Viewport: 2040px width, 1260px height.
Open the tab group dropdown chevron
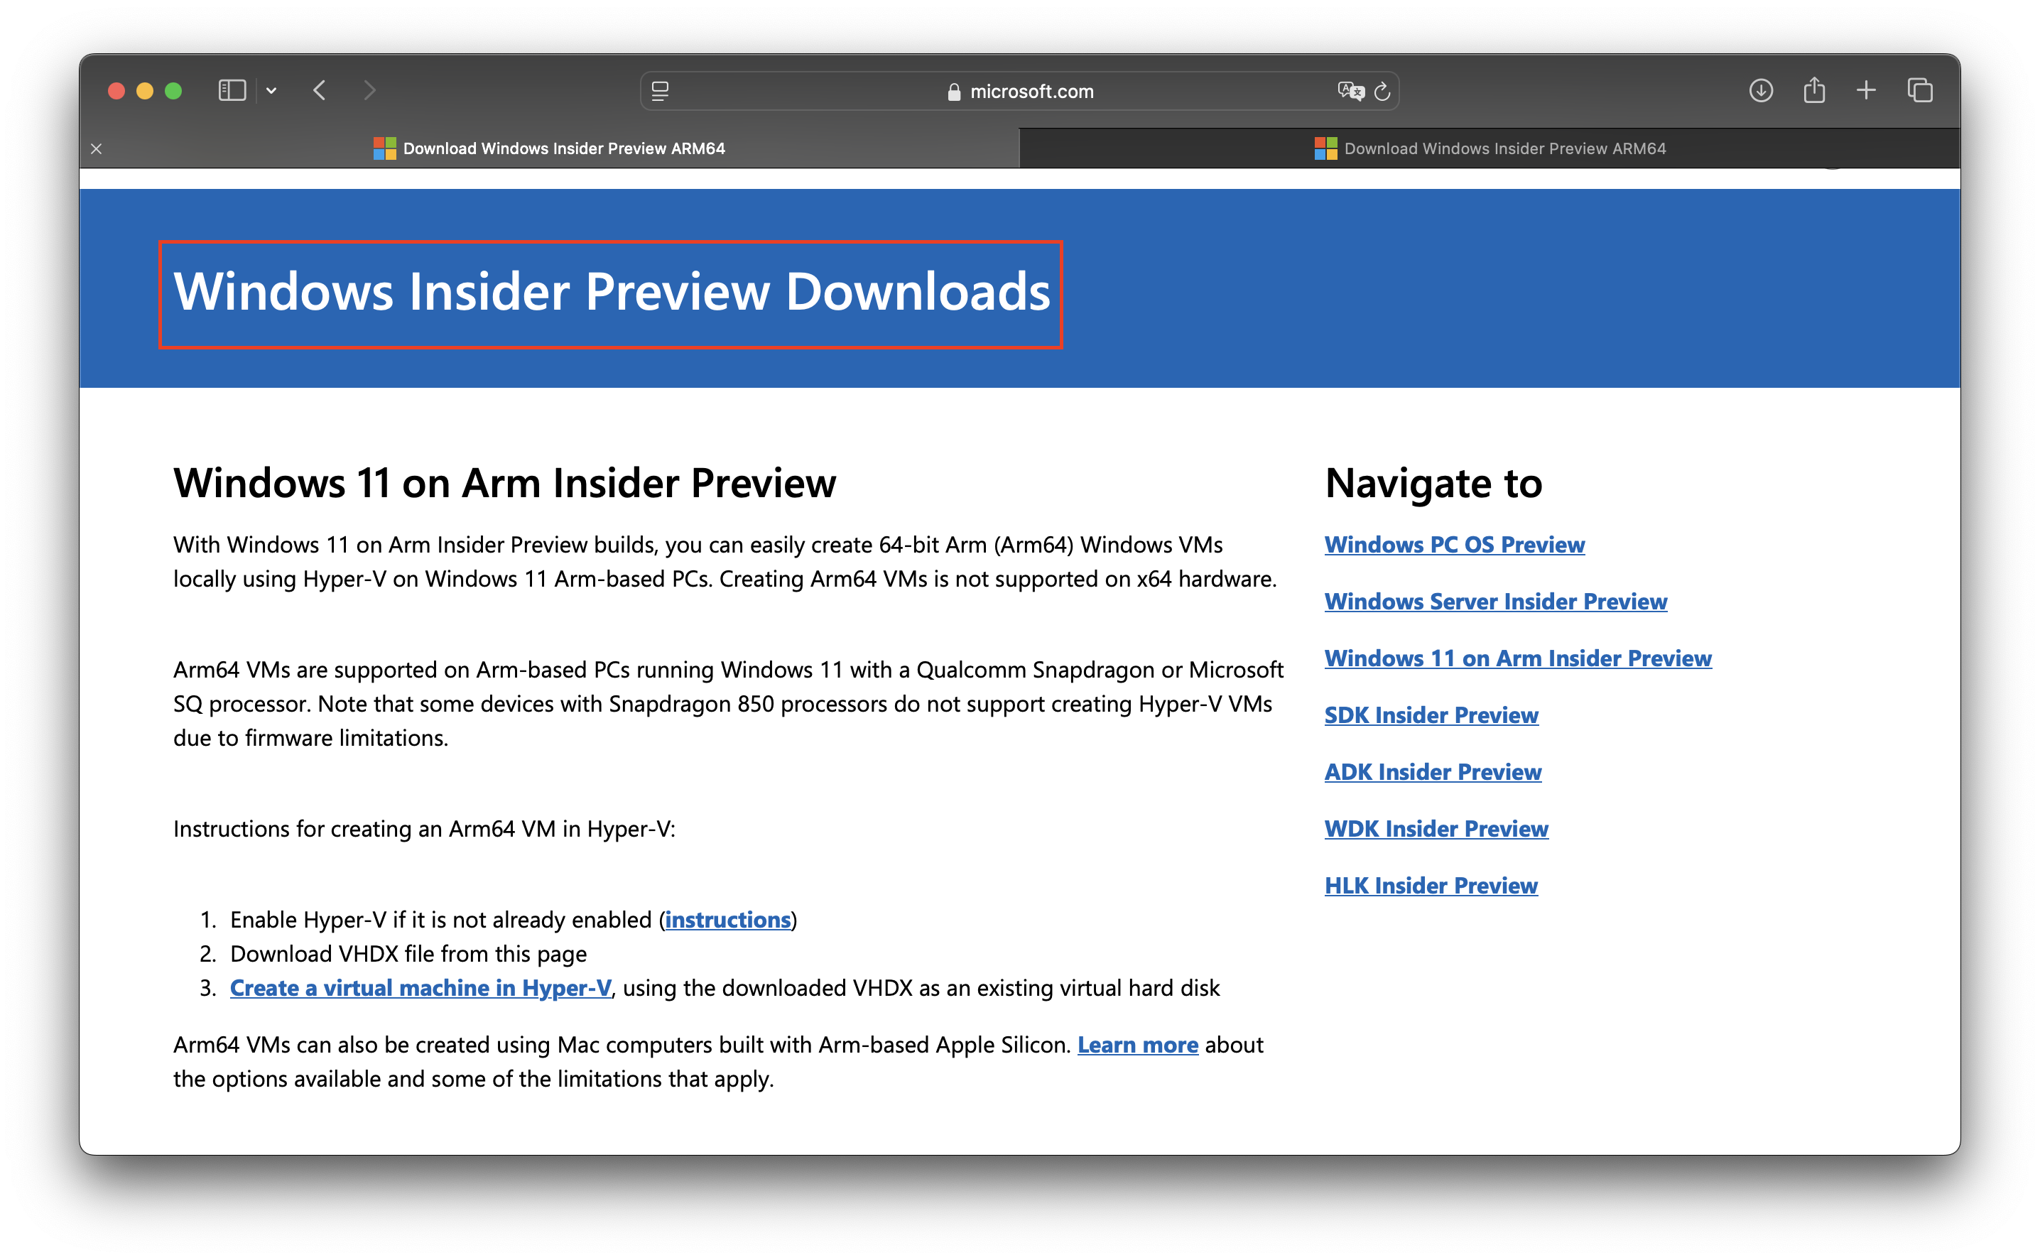coord(271,91)
